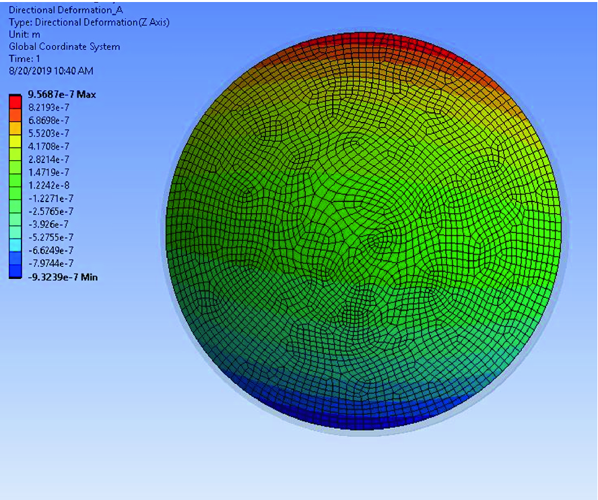Image resolution: width=598 pixels, height=500 pixels.
Task: Select the '-9.3239e-7 Min' legend value
Action: (x=63, y=277)
